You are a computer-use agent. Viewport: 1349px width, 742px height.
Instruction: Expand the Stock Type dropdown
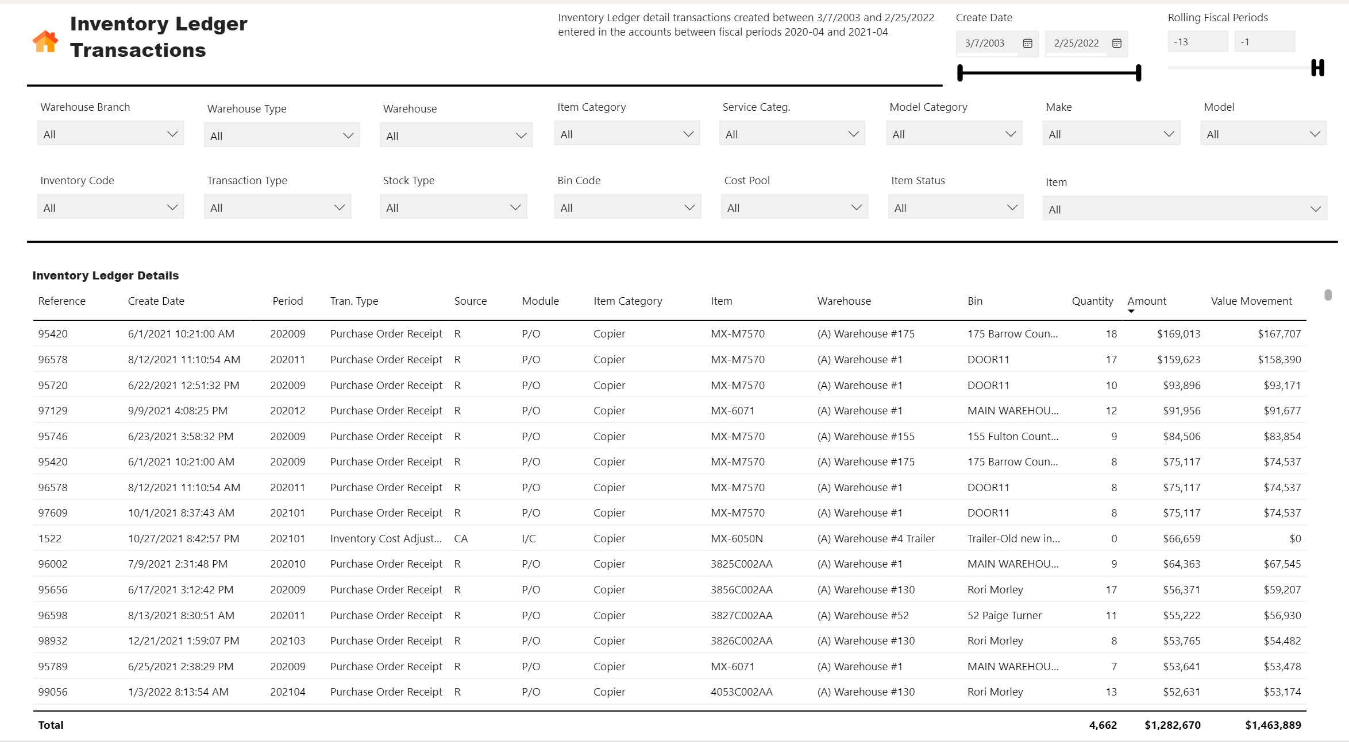click(453, 207)
